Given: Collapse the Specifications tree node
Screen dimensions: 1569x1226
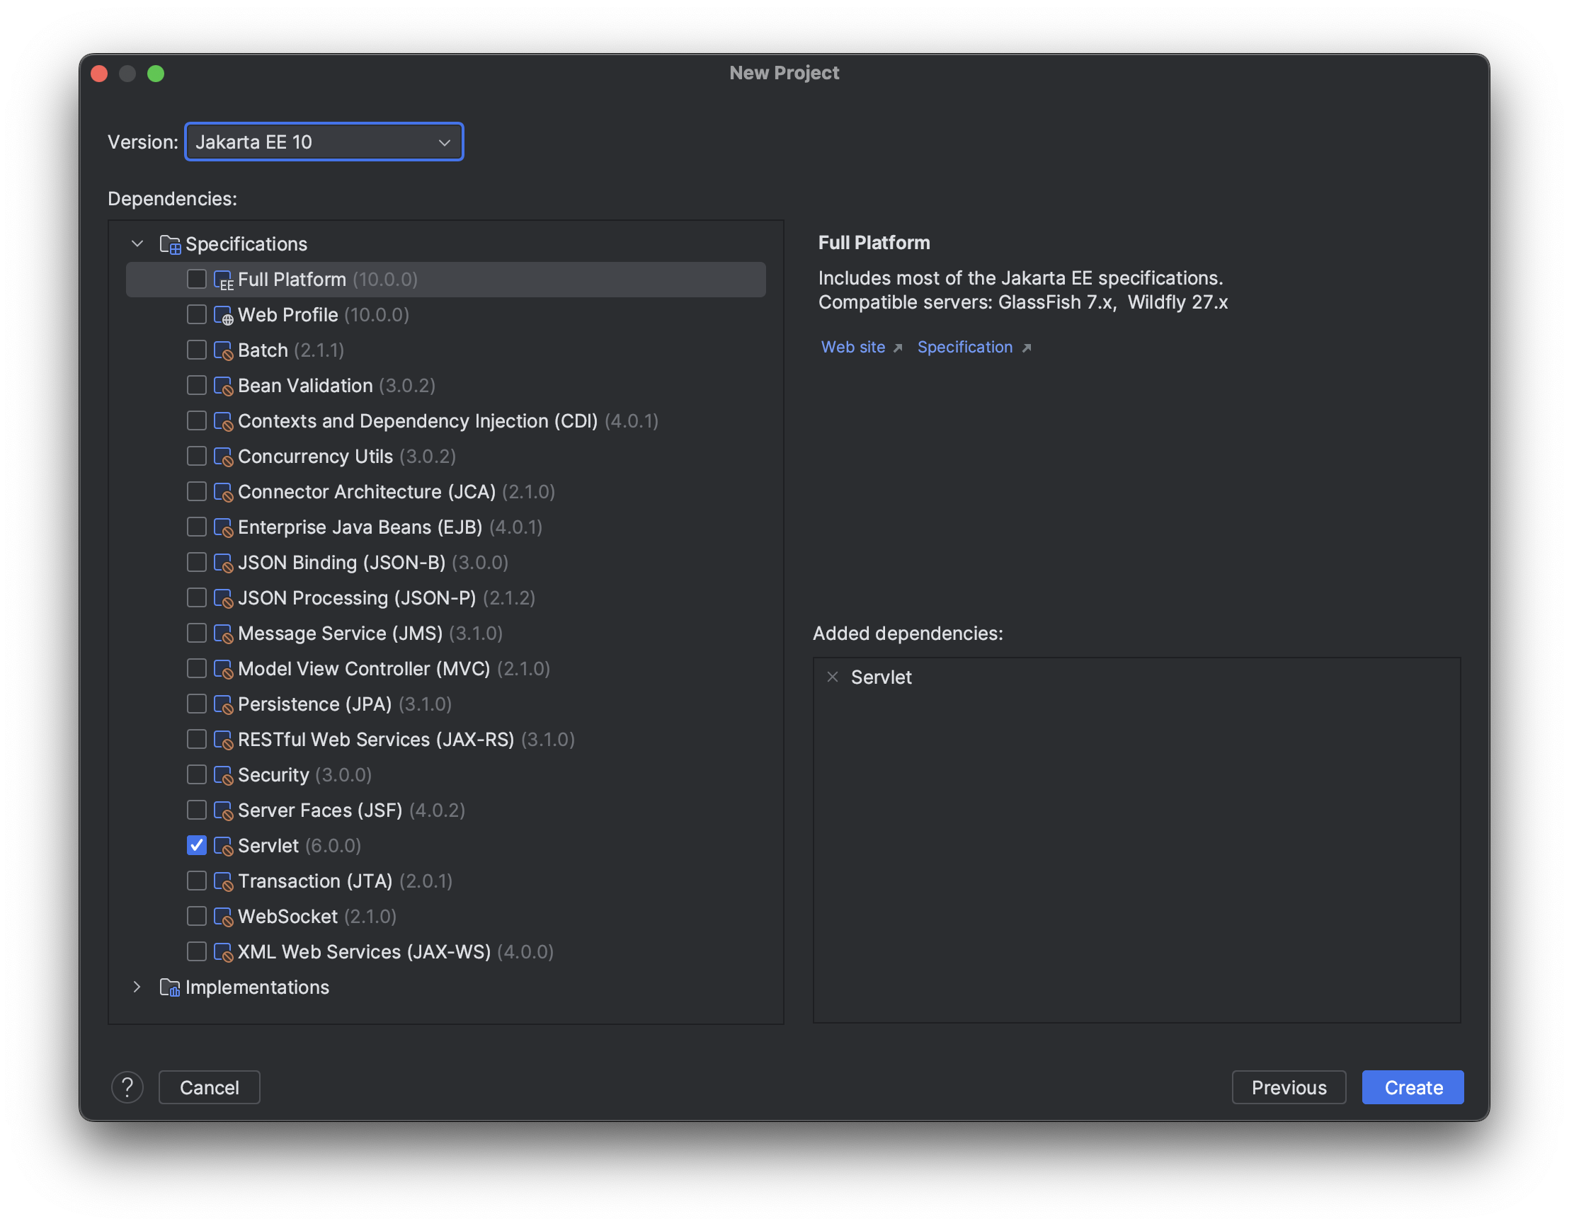Looking at the screenshot, I should [137, 244].
